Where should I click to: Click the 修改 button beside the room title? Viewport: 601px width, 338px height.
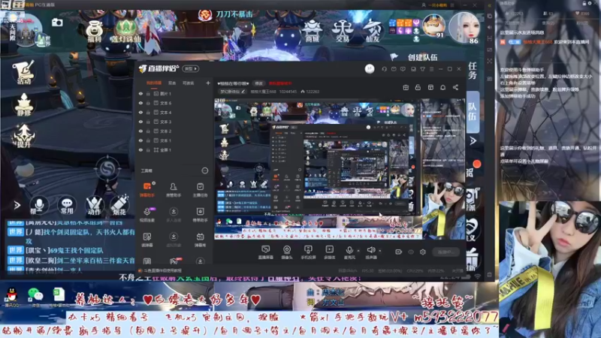pyautogui.click(x=258, y=83)
